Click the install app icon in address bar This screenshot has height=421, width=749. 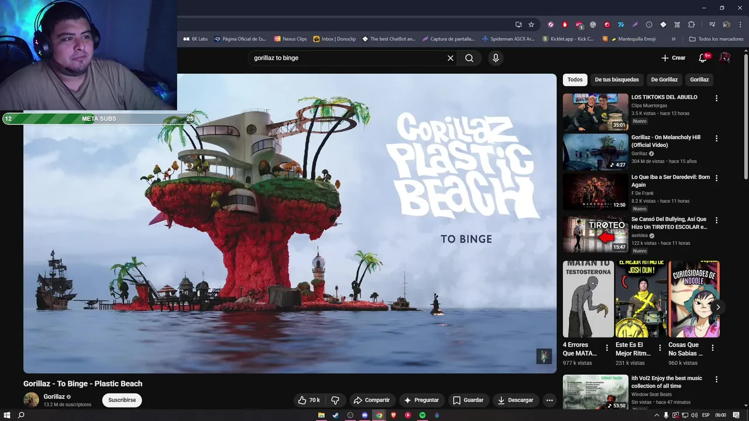[518, 25]
